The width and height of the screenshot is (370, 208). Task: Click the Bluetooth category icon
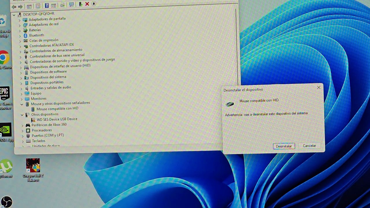(x=25, y=36)
